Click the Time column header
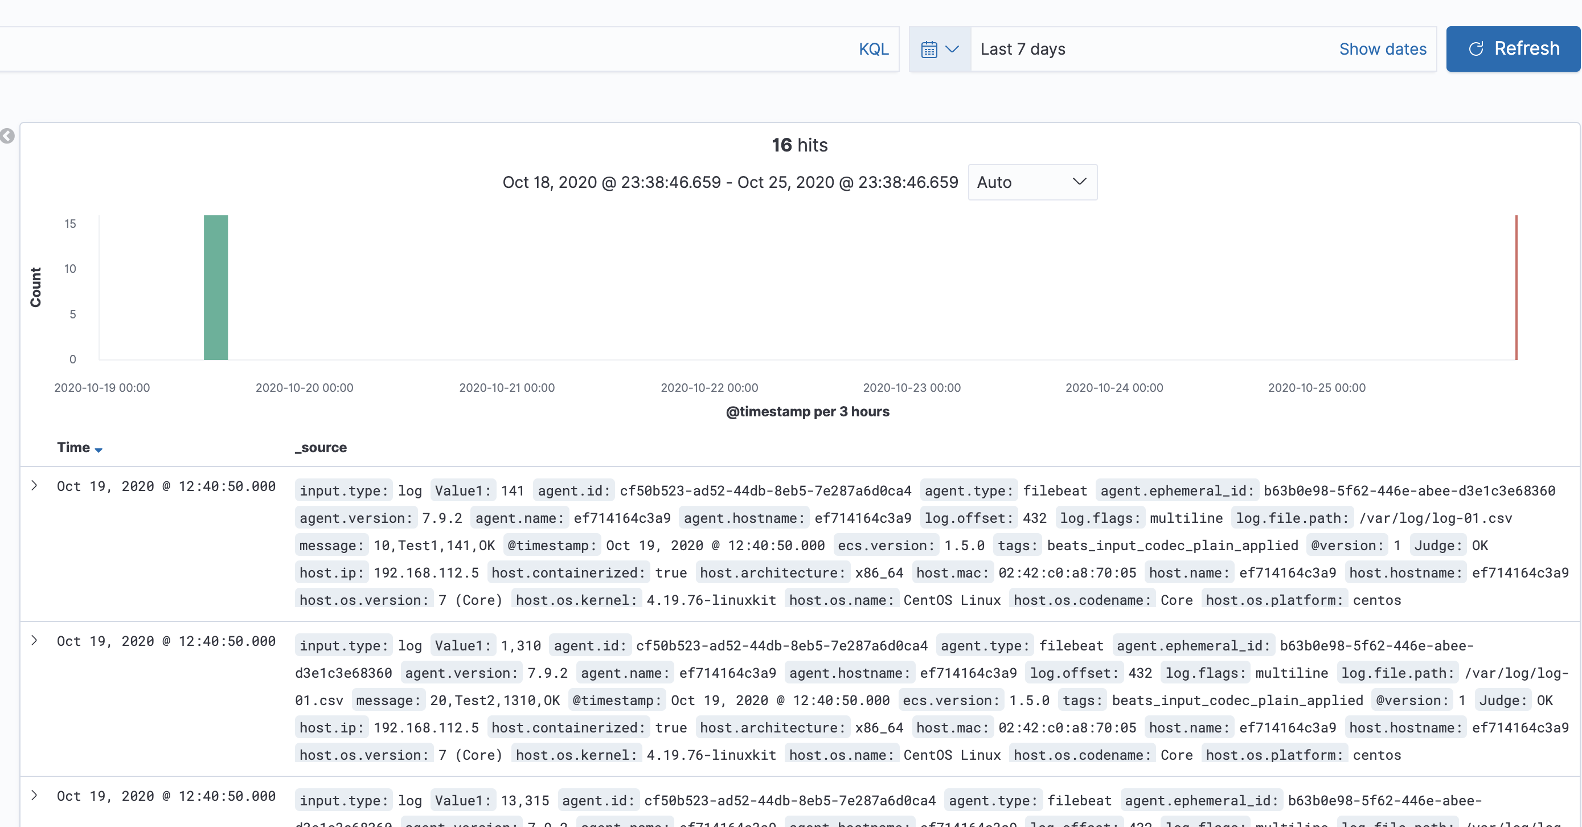Image resolution: width=1582 pixels, height=827 pixels. [73, 447]
